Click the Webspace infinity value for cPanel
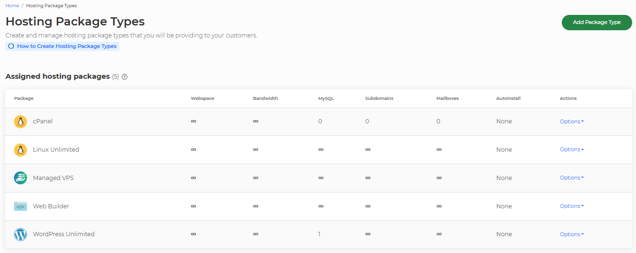The image size is (636, 253). click(193, 121)
